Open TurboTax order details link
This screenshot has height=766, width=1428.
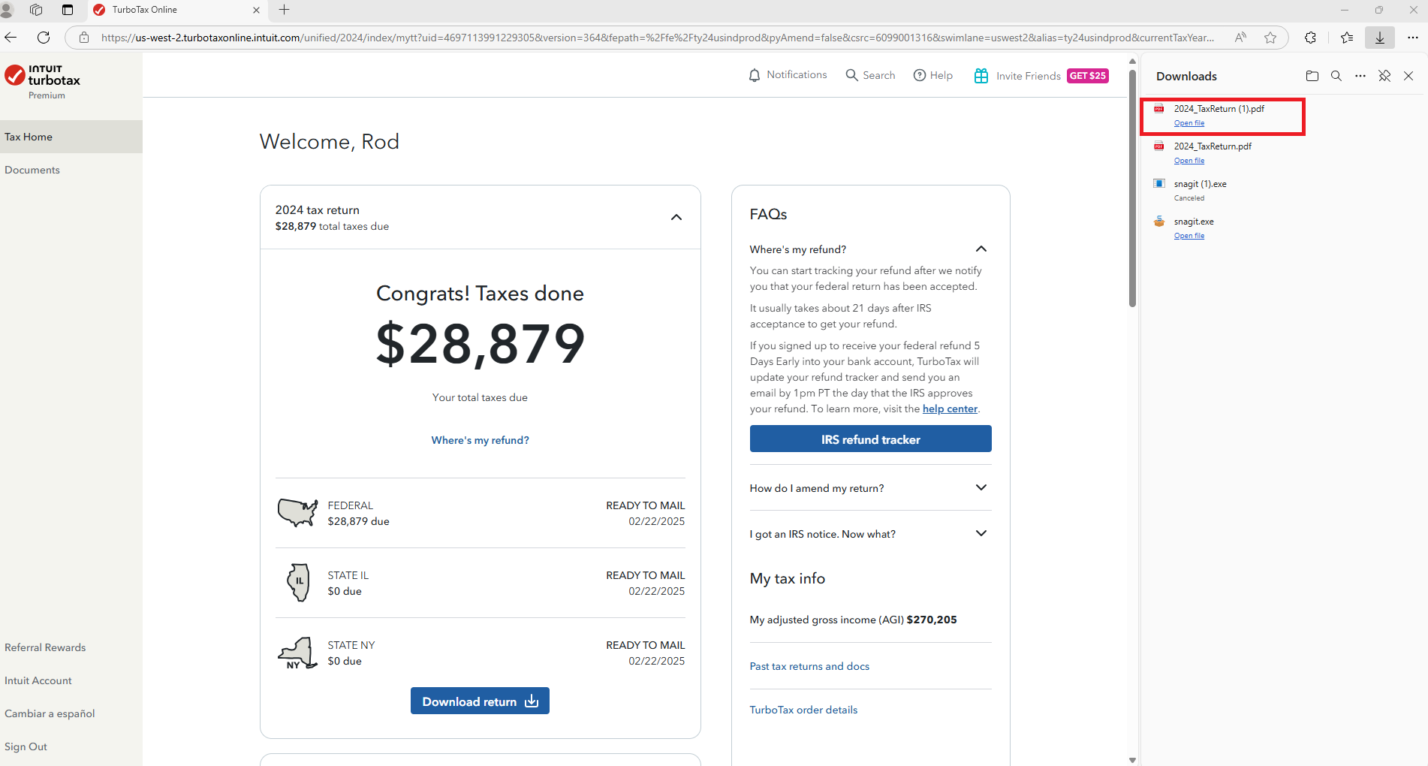[803, 710]
